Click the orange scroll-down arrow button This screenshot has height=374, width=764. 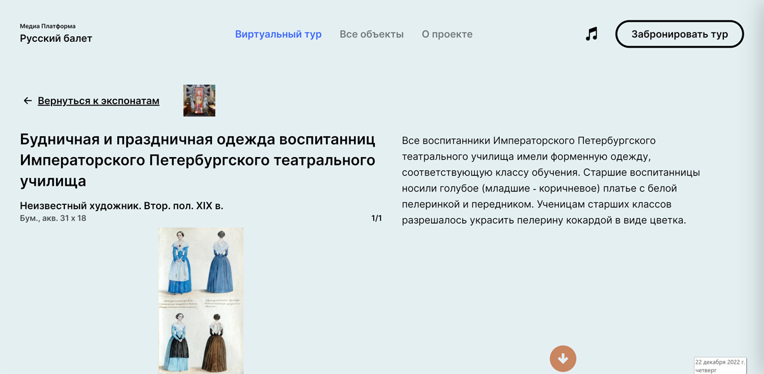point(563,358)
